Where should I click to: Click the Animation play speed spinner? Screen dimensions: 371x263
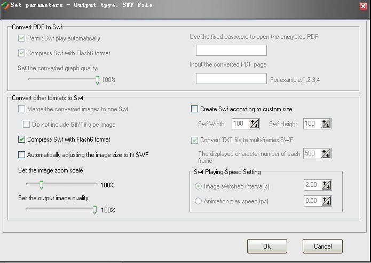coord(327,201)
